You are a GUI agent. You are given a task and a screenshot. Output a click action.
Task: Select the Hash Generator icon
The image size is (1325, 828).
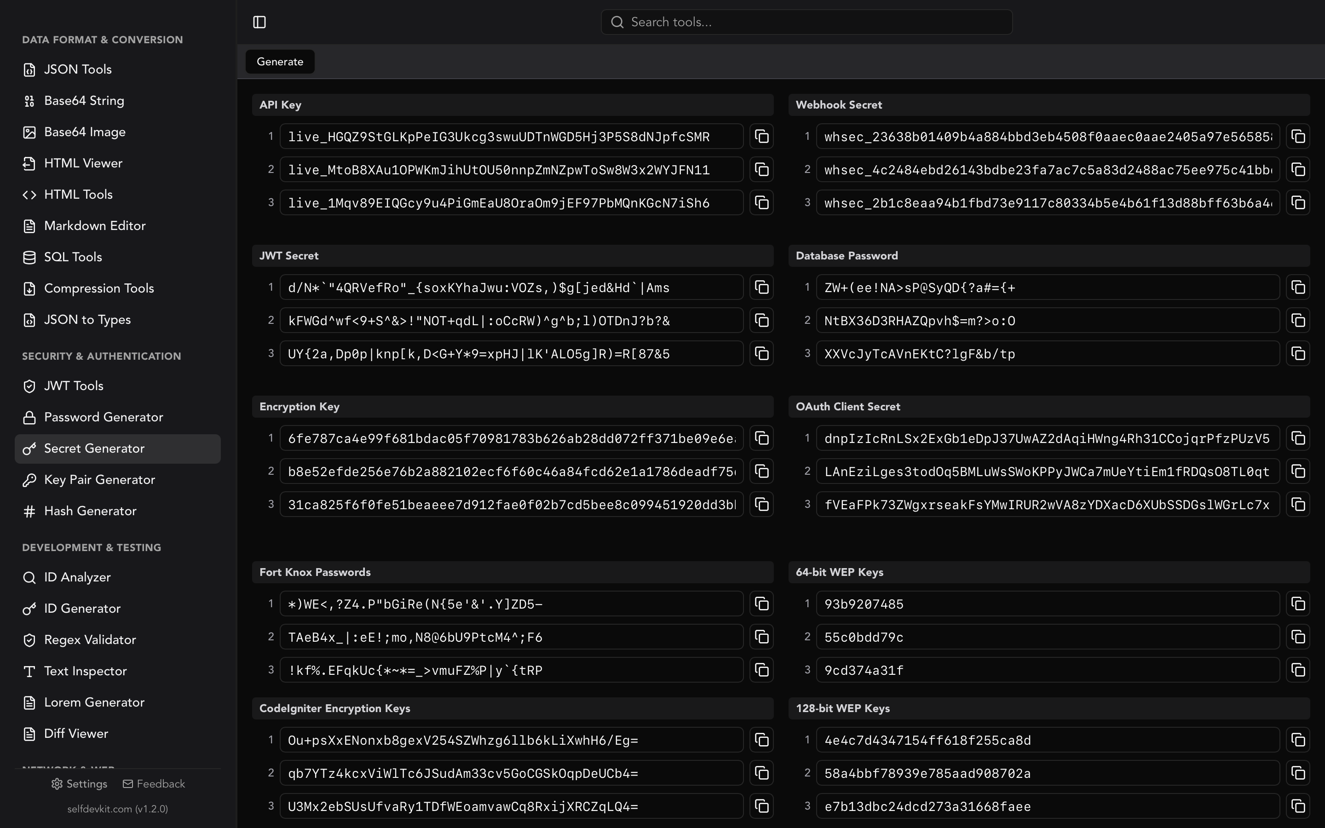(x=29, y=511)
